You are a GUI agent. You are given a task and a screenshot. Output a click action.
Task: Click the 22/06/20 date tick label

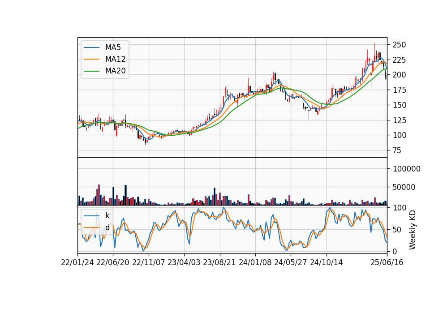[113, 262]
